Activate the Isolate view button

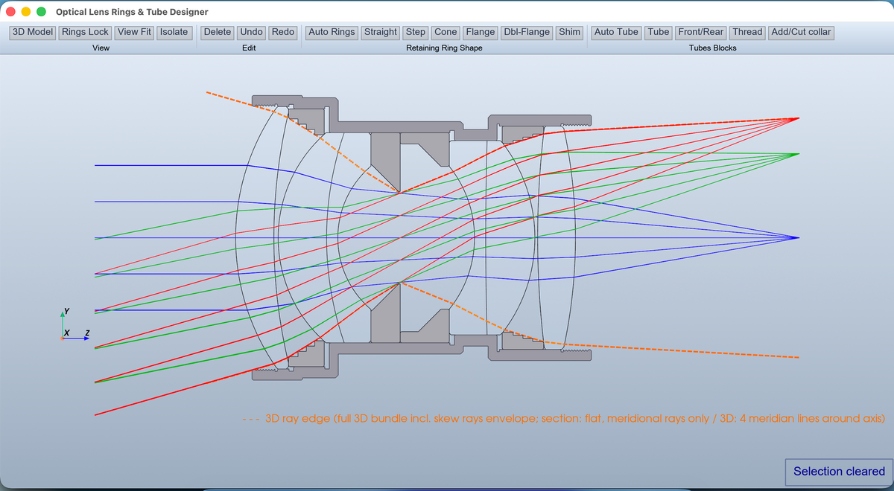pyautogui.click(x=174, y=32)
